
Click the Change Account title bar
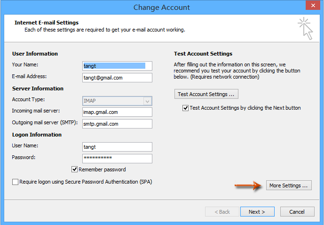[162, 7]
